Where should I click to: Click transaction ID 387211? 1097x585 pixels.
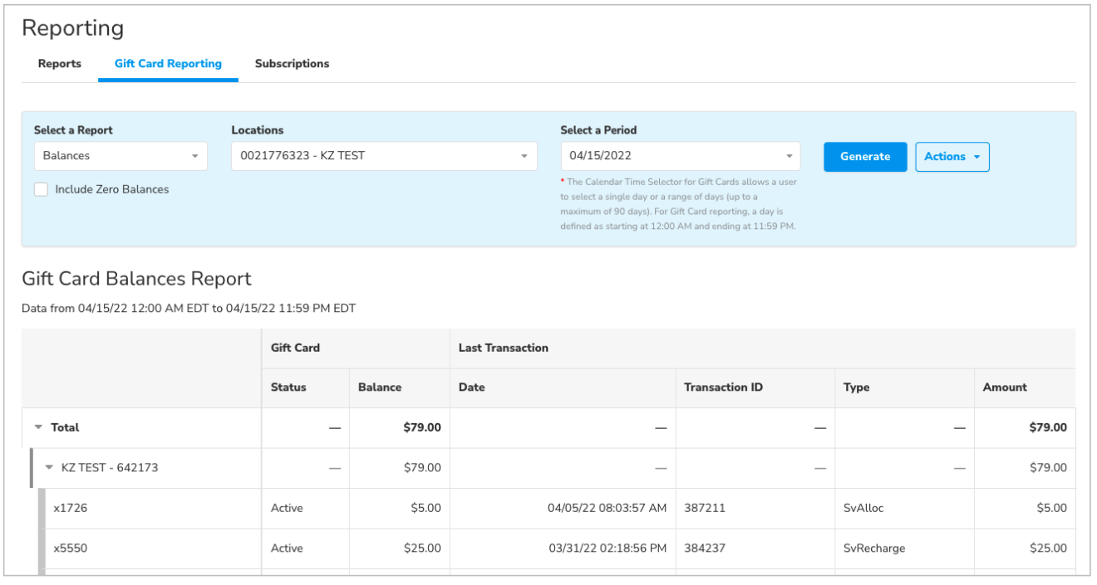coord(705,508)
